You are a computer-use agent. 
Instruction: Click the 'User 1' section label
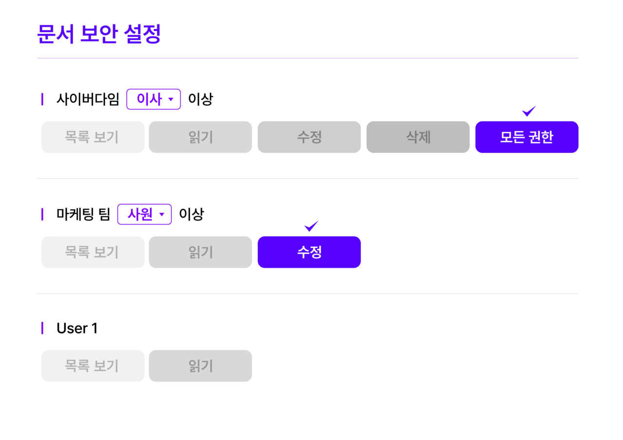(77, 329)
